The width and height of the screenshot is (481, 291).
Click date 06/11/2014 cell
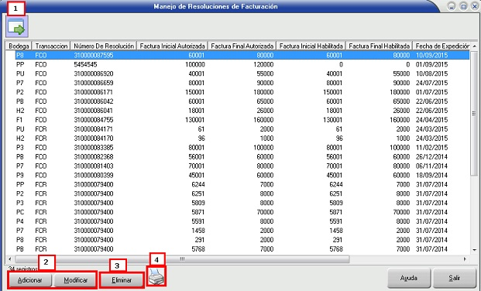click(431, 166)
